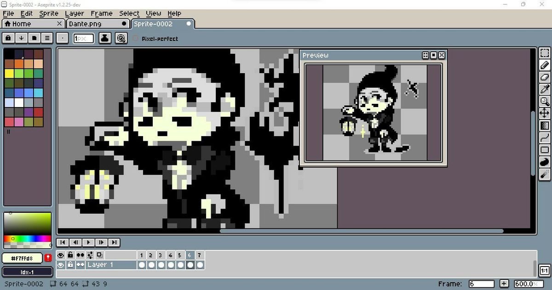The height and width of the screenshot is (290, 552).
Task: Go to first frame
Action: pyautogui.click(x=63, y=242)
